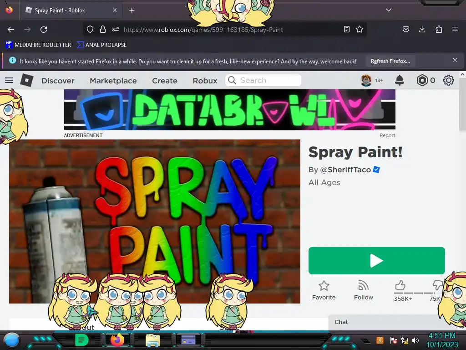Open the green notes app on taskbar
Viewport: 466px width, 350px height.
[81, 340]
